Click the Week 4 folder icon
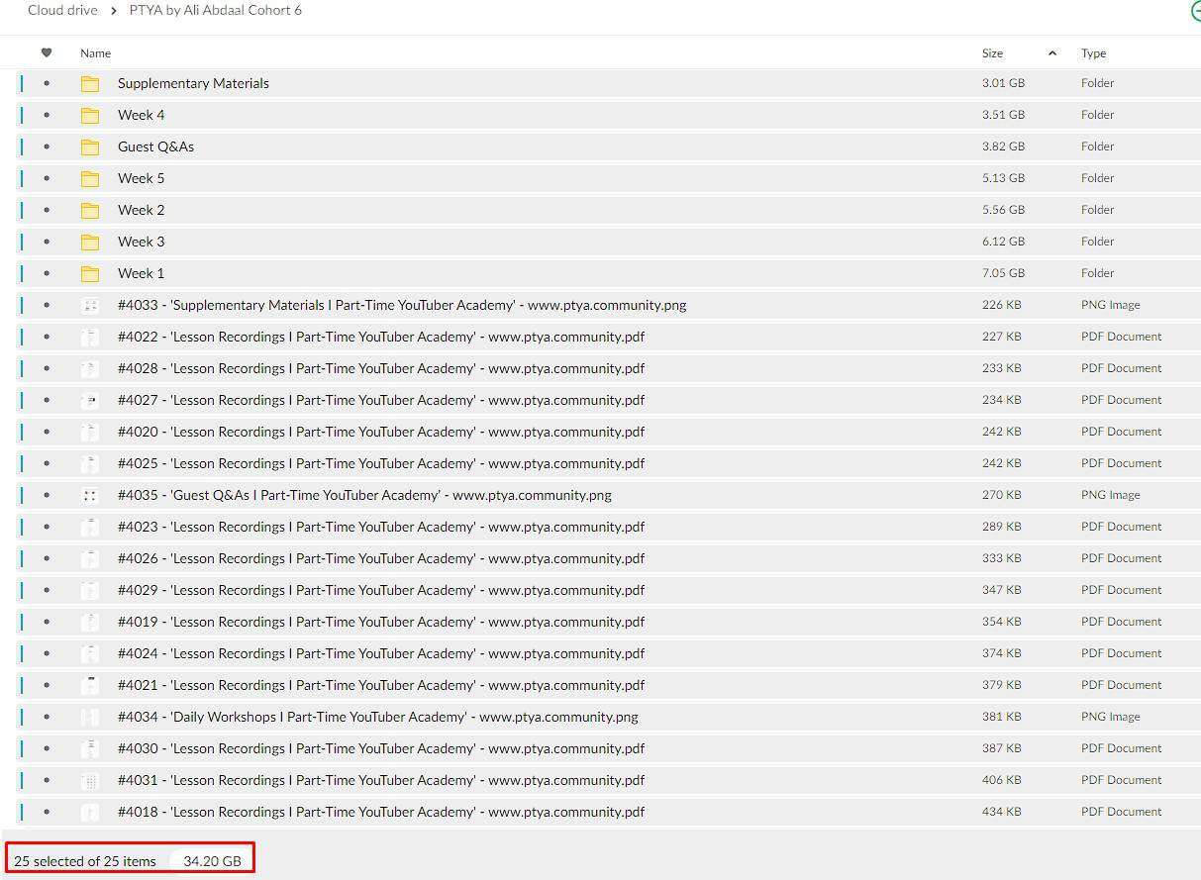Screen dimensions: 1201x880 point(90,115)
